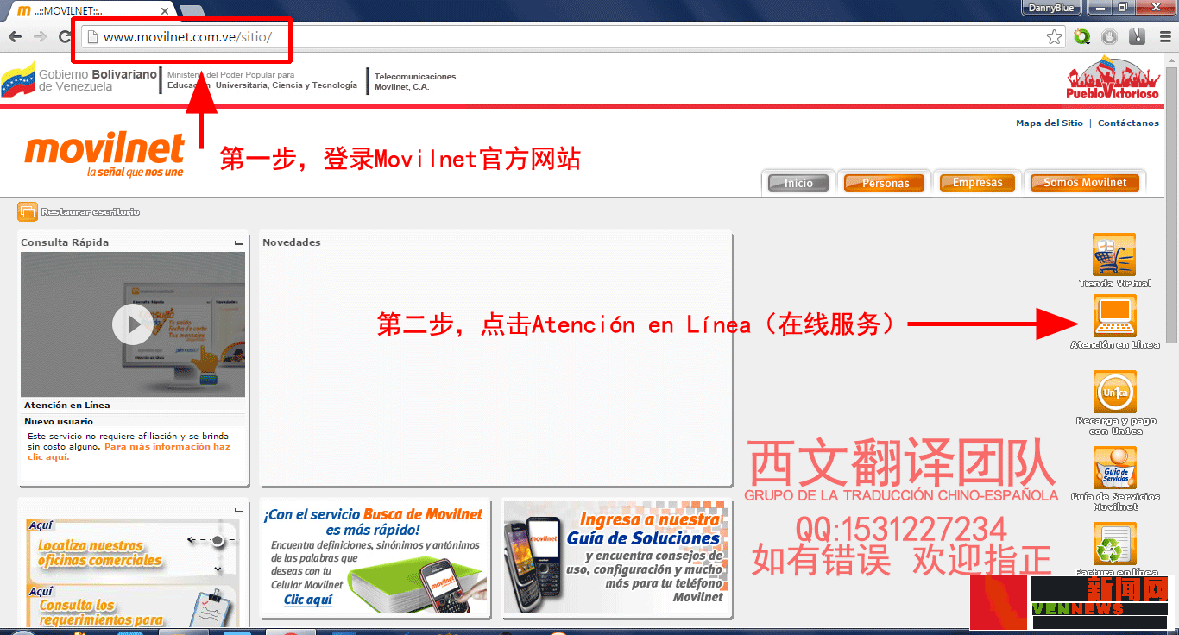
Task: Click the 'Atención en Línea' video caption
Action: pos(67,405)
